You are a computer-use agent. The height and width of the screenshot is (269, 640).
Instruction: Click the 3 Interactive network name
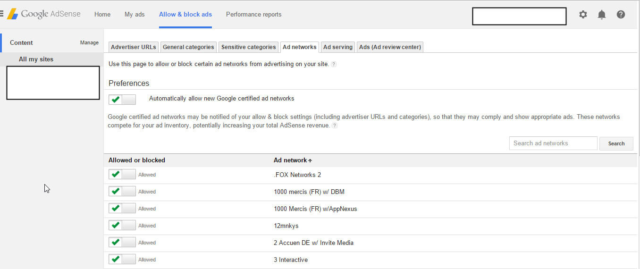click(x=291, y=260)
